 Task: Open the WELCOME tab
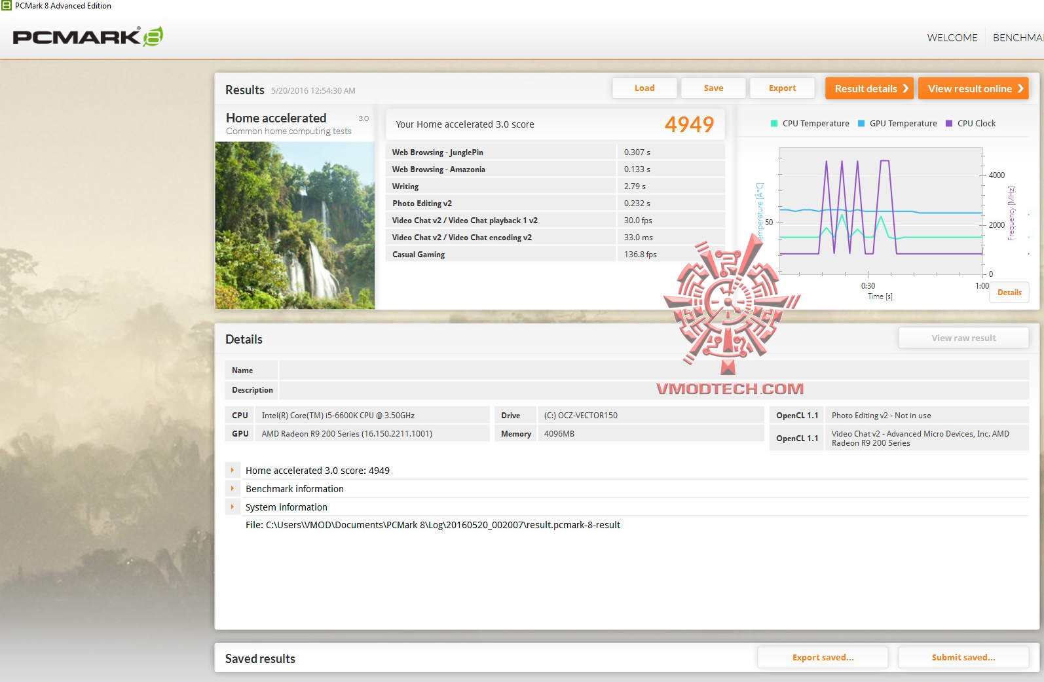point(952,38)
